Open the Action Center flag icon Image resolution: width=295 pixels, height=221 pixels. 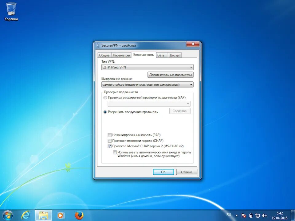coord(244,215)
